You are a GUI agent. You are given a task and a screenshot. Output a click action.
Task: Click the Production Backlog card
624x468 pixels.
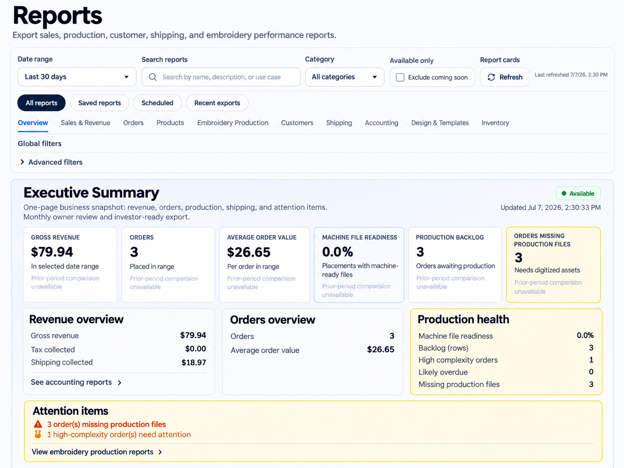pos(455,265)
